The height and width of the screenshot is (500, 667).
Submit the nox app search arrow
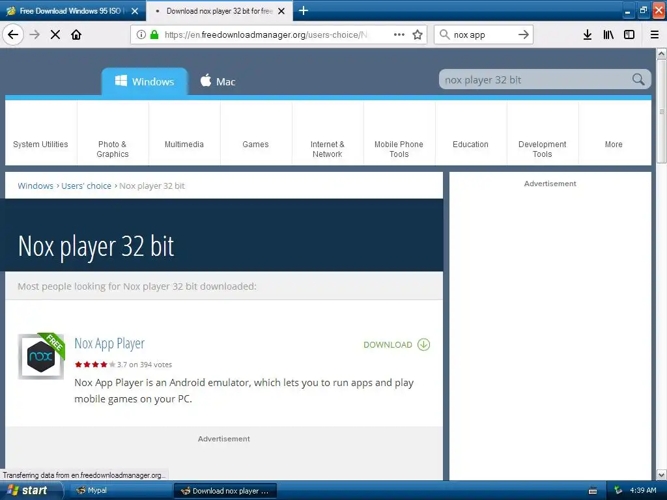[524, 35]
